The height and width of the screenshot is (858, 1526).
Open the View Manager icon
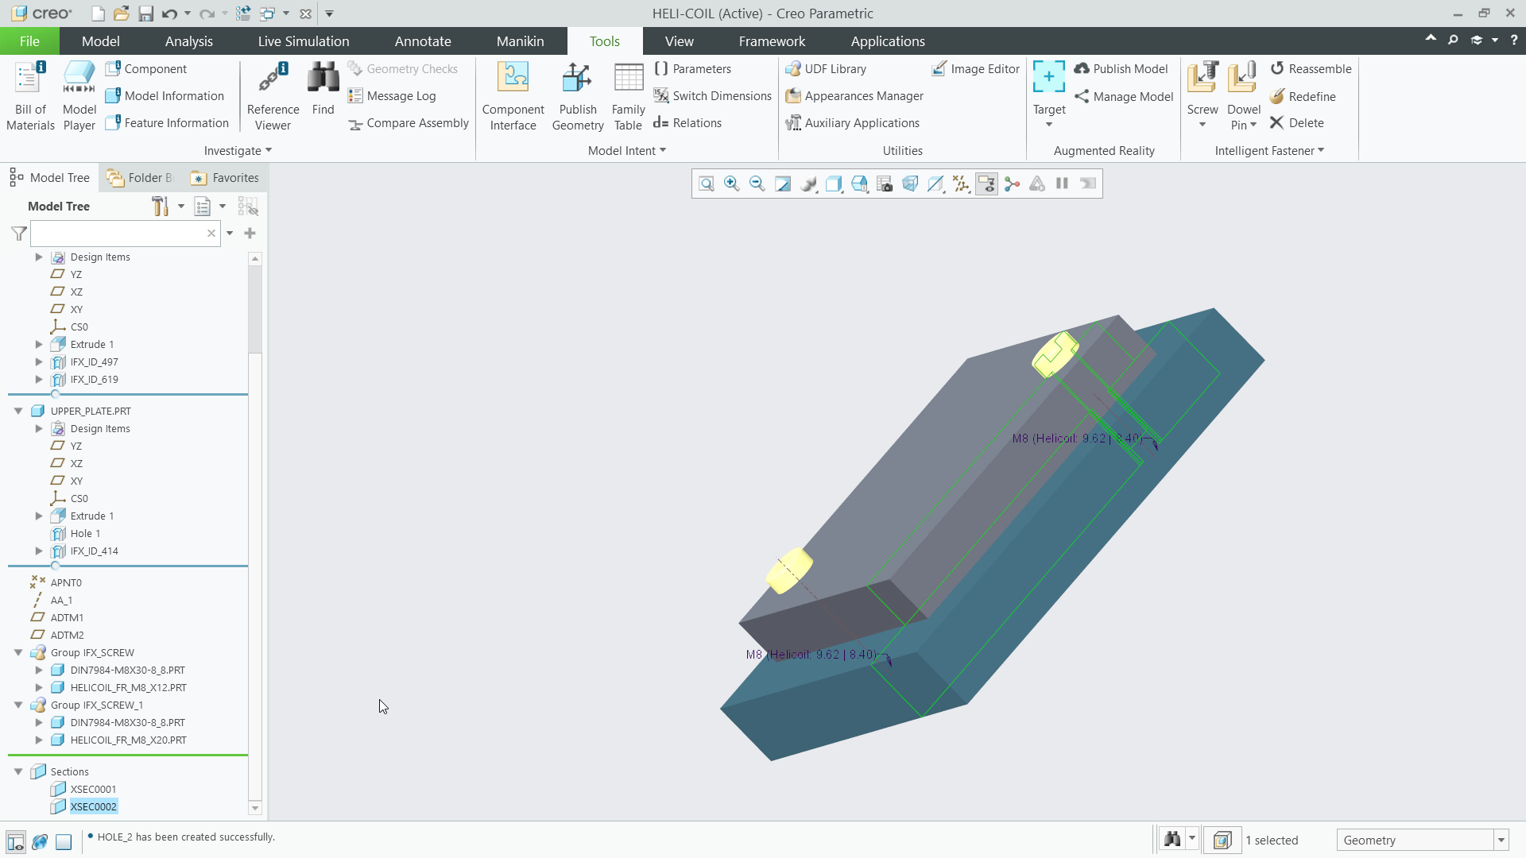pyautogui.click(x=885, y=184)
